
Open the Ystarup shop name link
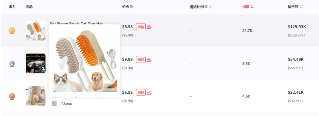(x=66, y=104)
